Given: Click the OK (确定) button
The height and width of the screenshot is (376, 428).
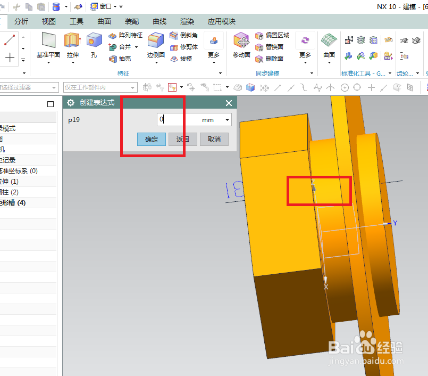Looking at the screenshot, I should pyautogui.click(x=152, y=140).
